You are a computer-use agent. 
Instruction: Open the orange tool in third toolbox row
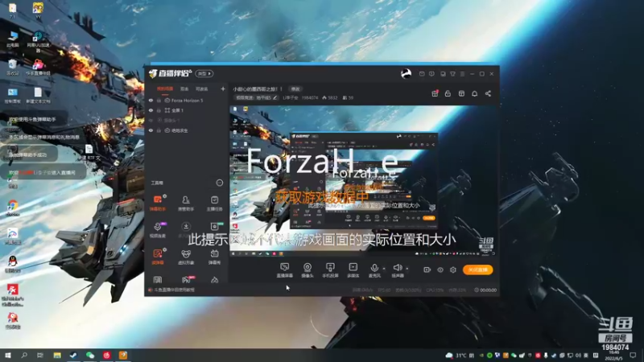[158, 256]
